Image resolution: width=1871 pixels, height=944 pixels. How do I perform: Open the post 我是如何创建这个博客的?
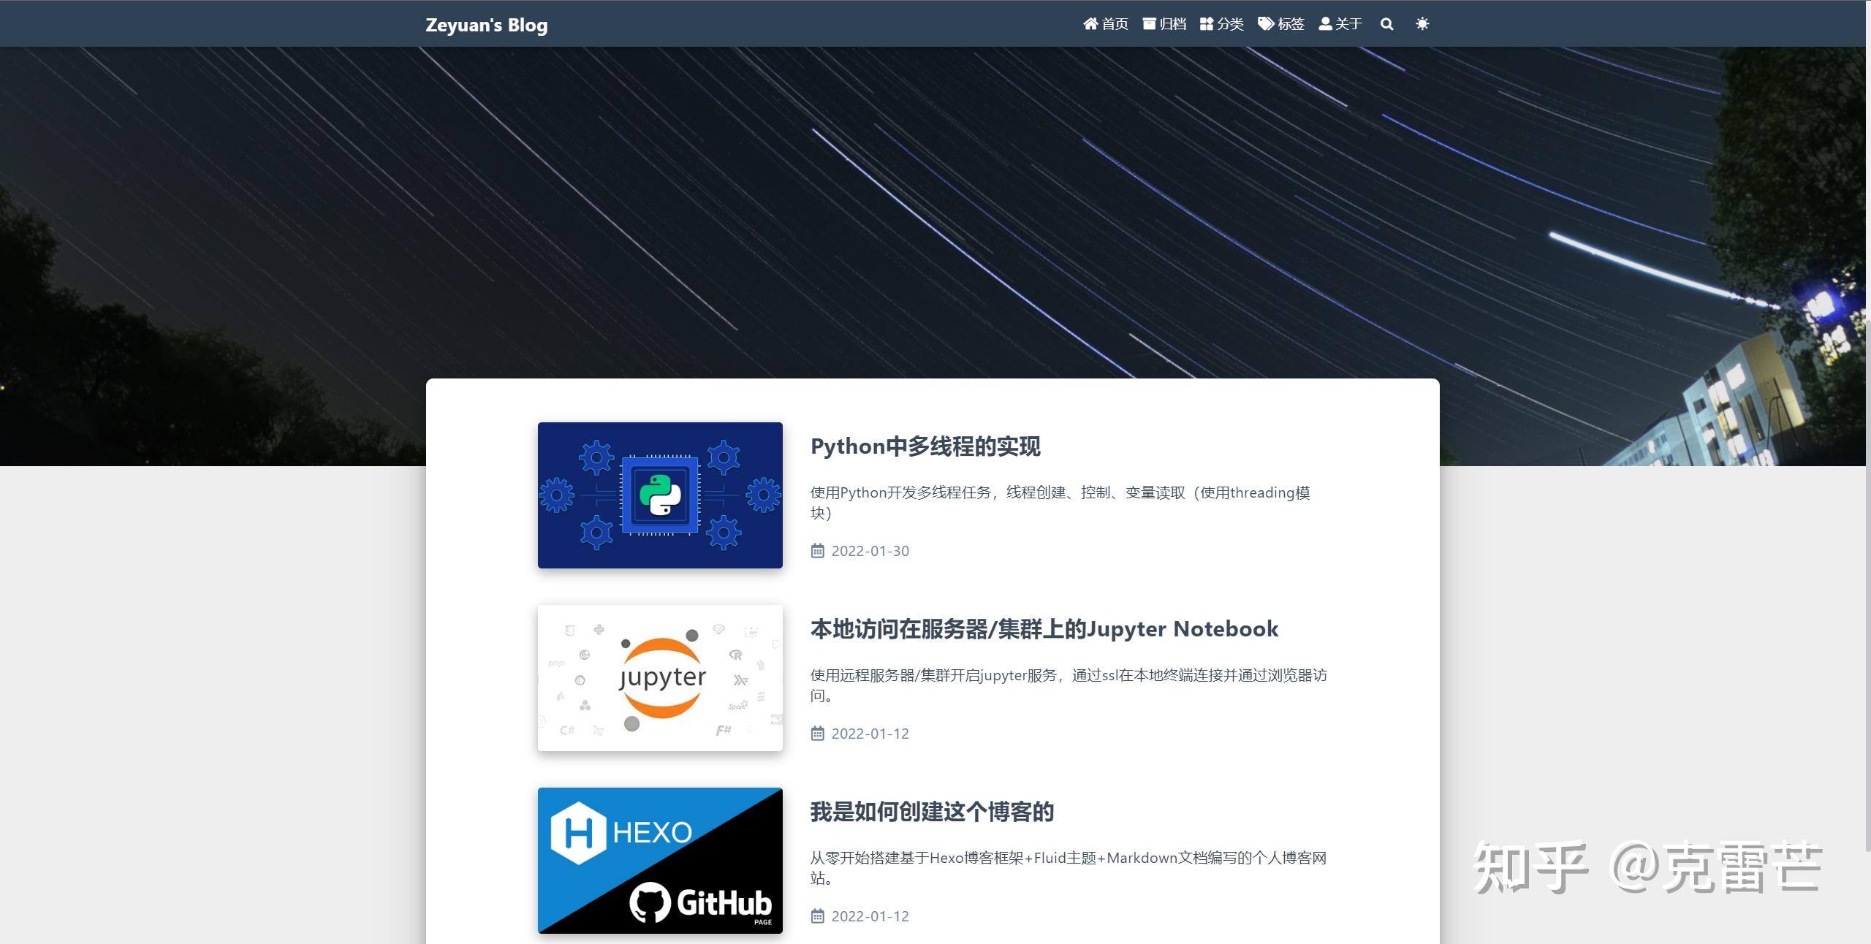932,812
